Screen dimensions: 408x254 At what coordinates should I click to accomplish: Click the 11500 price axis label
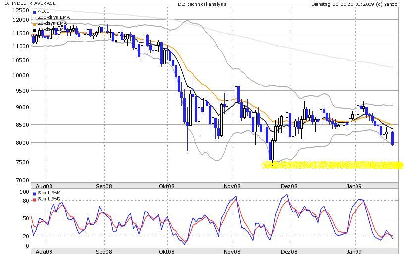pos(21,33)
